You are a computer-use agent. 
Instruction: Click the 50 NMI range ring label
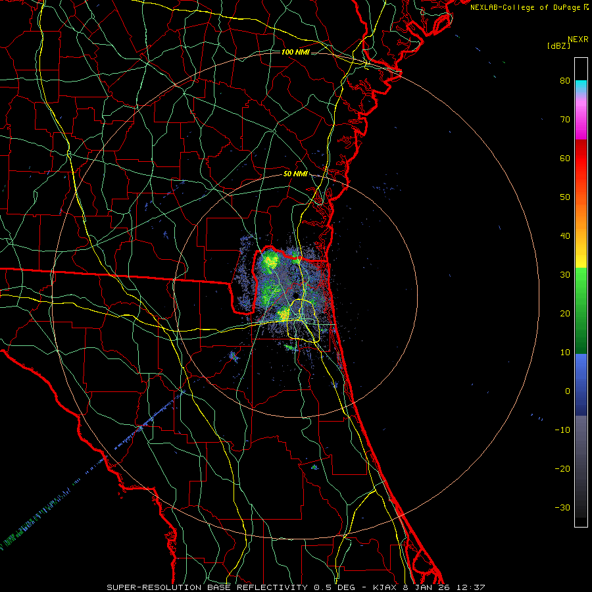pos(295,174)
